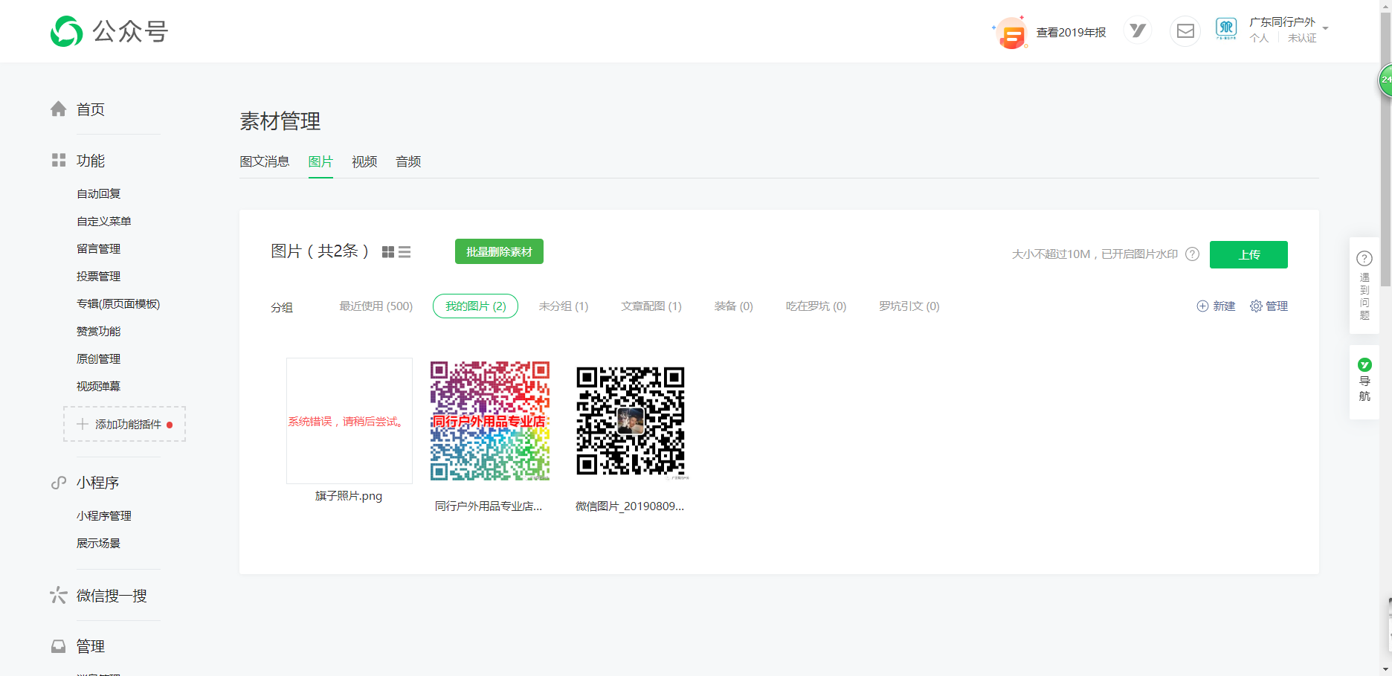Click the 旗子照片.png error thumbnail

click(x=349, y=421)
